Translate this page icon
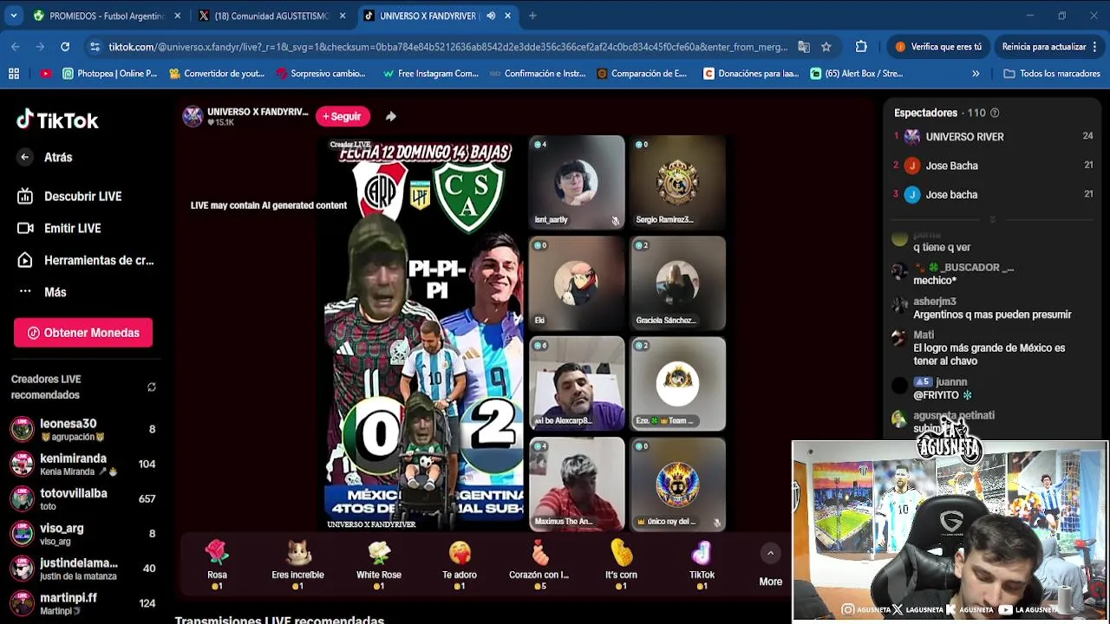Viewport: 1110px width, 624px height. (804, 47)
